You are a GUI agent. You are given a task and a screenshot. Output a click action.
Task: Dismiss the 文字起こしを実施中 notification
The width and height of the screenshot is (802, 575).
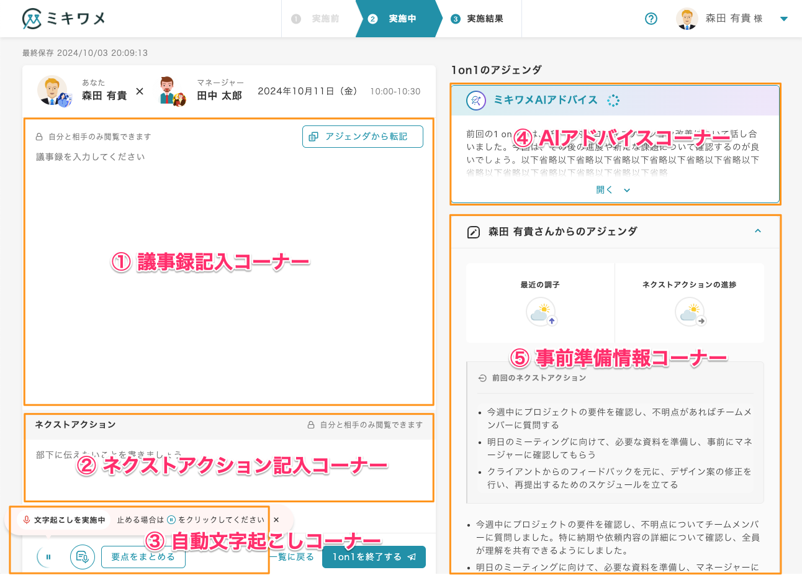point(276,520)
